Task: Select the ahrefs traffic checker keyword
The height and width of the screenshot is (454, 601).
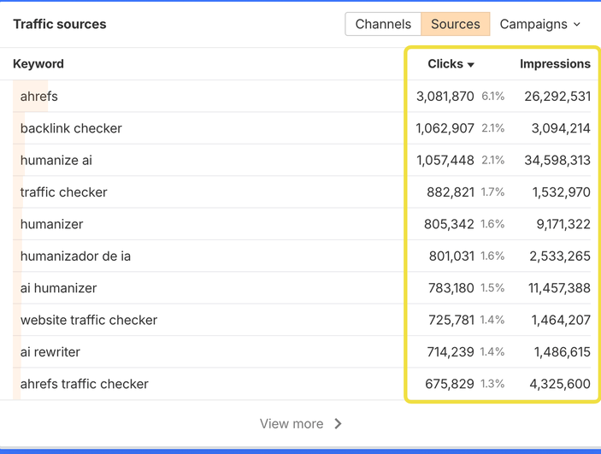Action: [85, 384]
